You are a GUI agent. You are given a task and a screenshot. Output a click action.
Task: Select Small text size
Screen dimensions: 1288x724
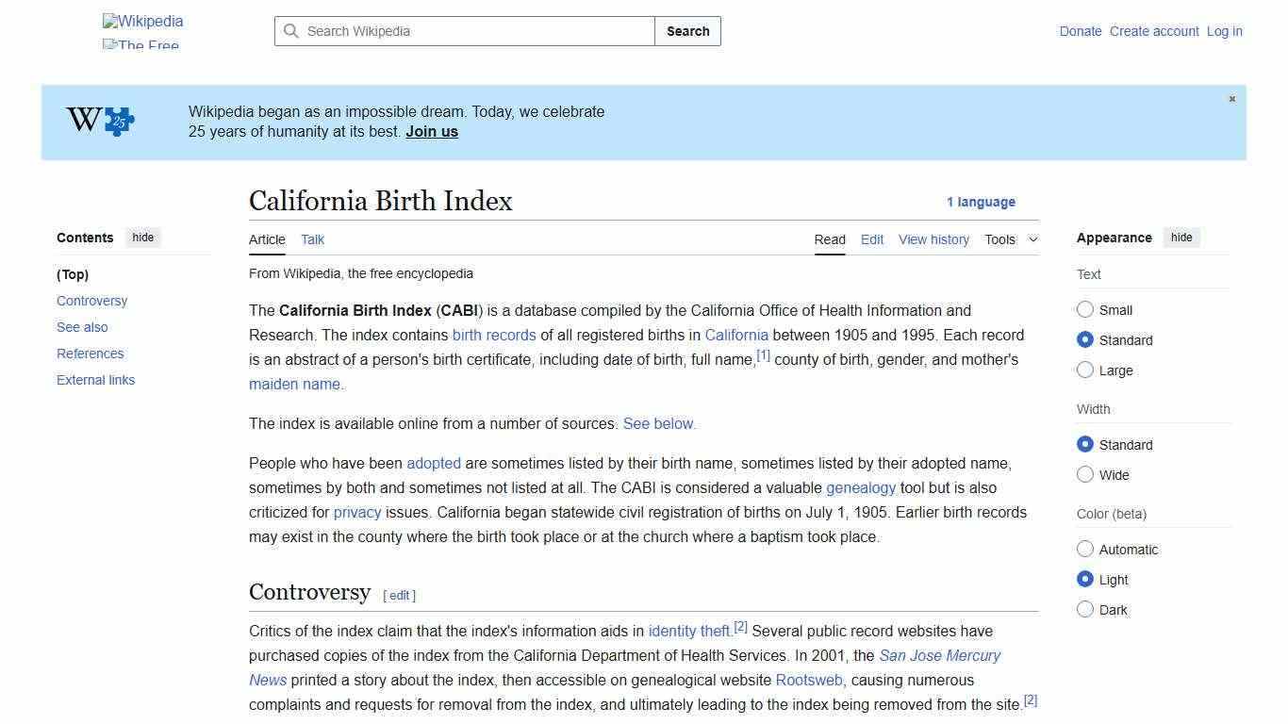click(x=1085, y=309)
